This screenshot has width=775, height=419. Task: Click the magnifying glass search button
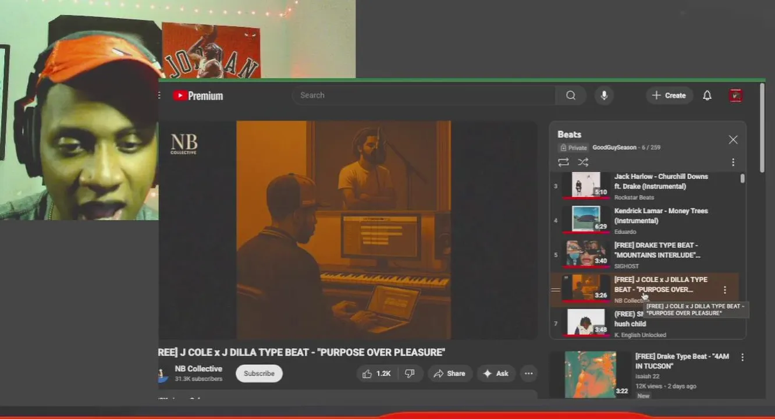[570, 95]
